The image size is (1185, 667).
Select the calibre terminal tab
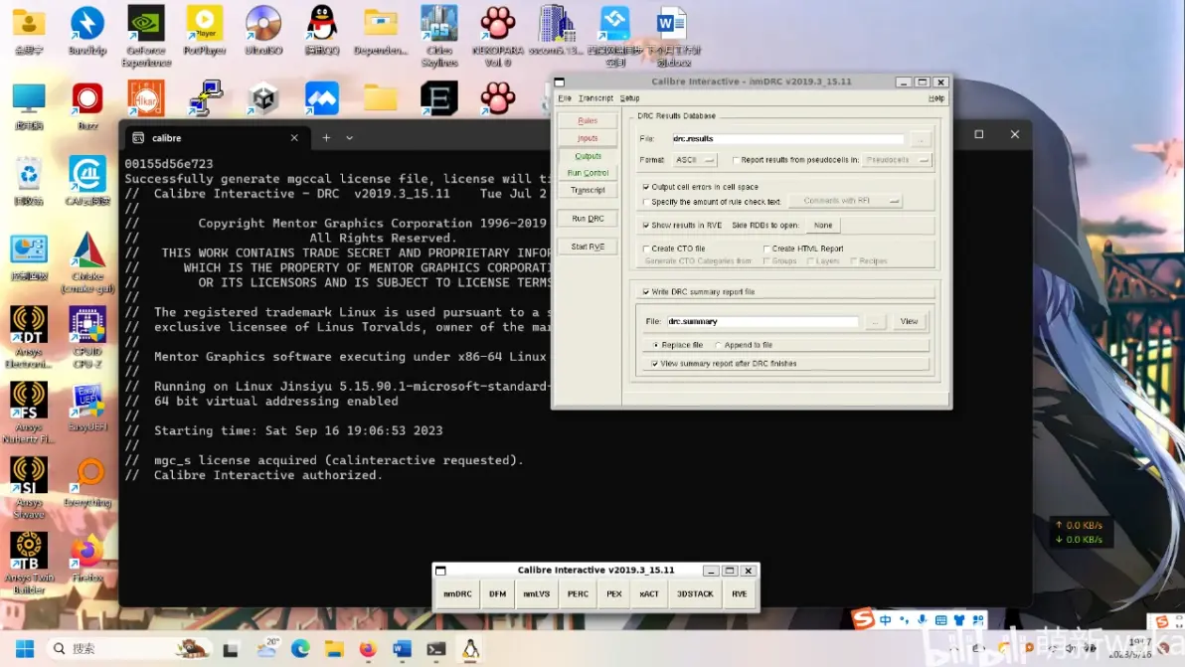(x=216, y=138)
